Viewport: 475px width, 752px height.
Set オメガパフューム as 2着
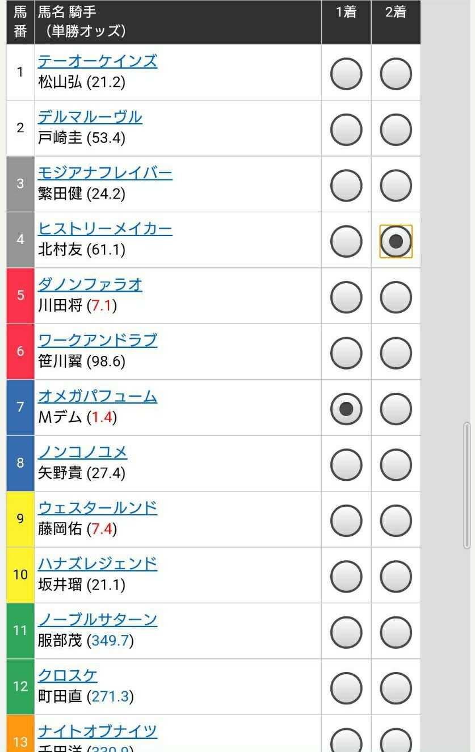point(396,409)
